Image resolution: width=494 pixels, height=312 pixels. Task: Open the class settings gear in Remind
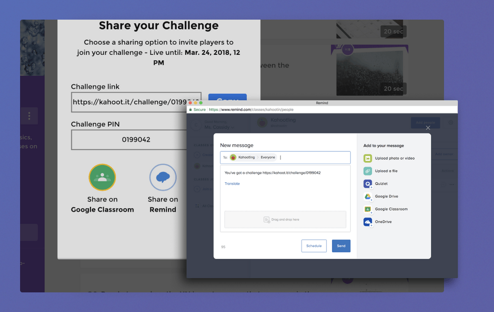tap(451, 122)
